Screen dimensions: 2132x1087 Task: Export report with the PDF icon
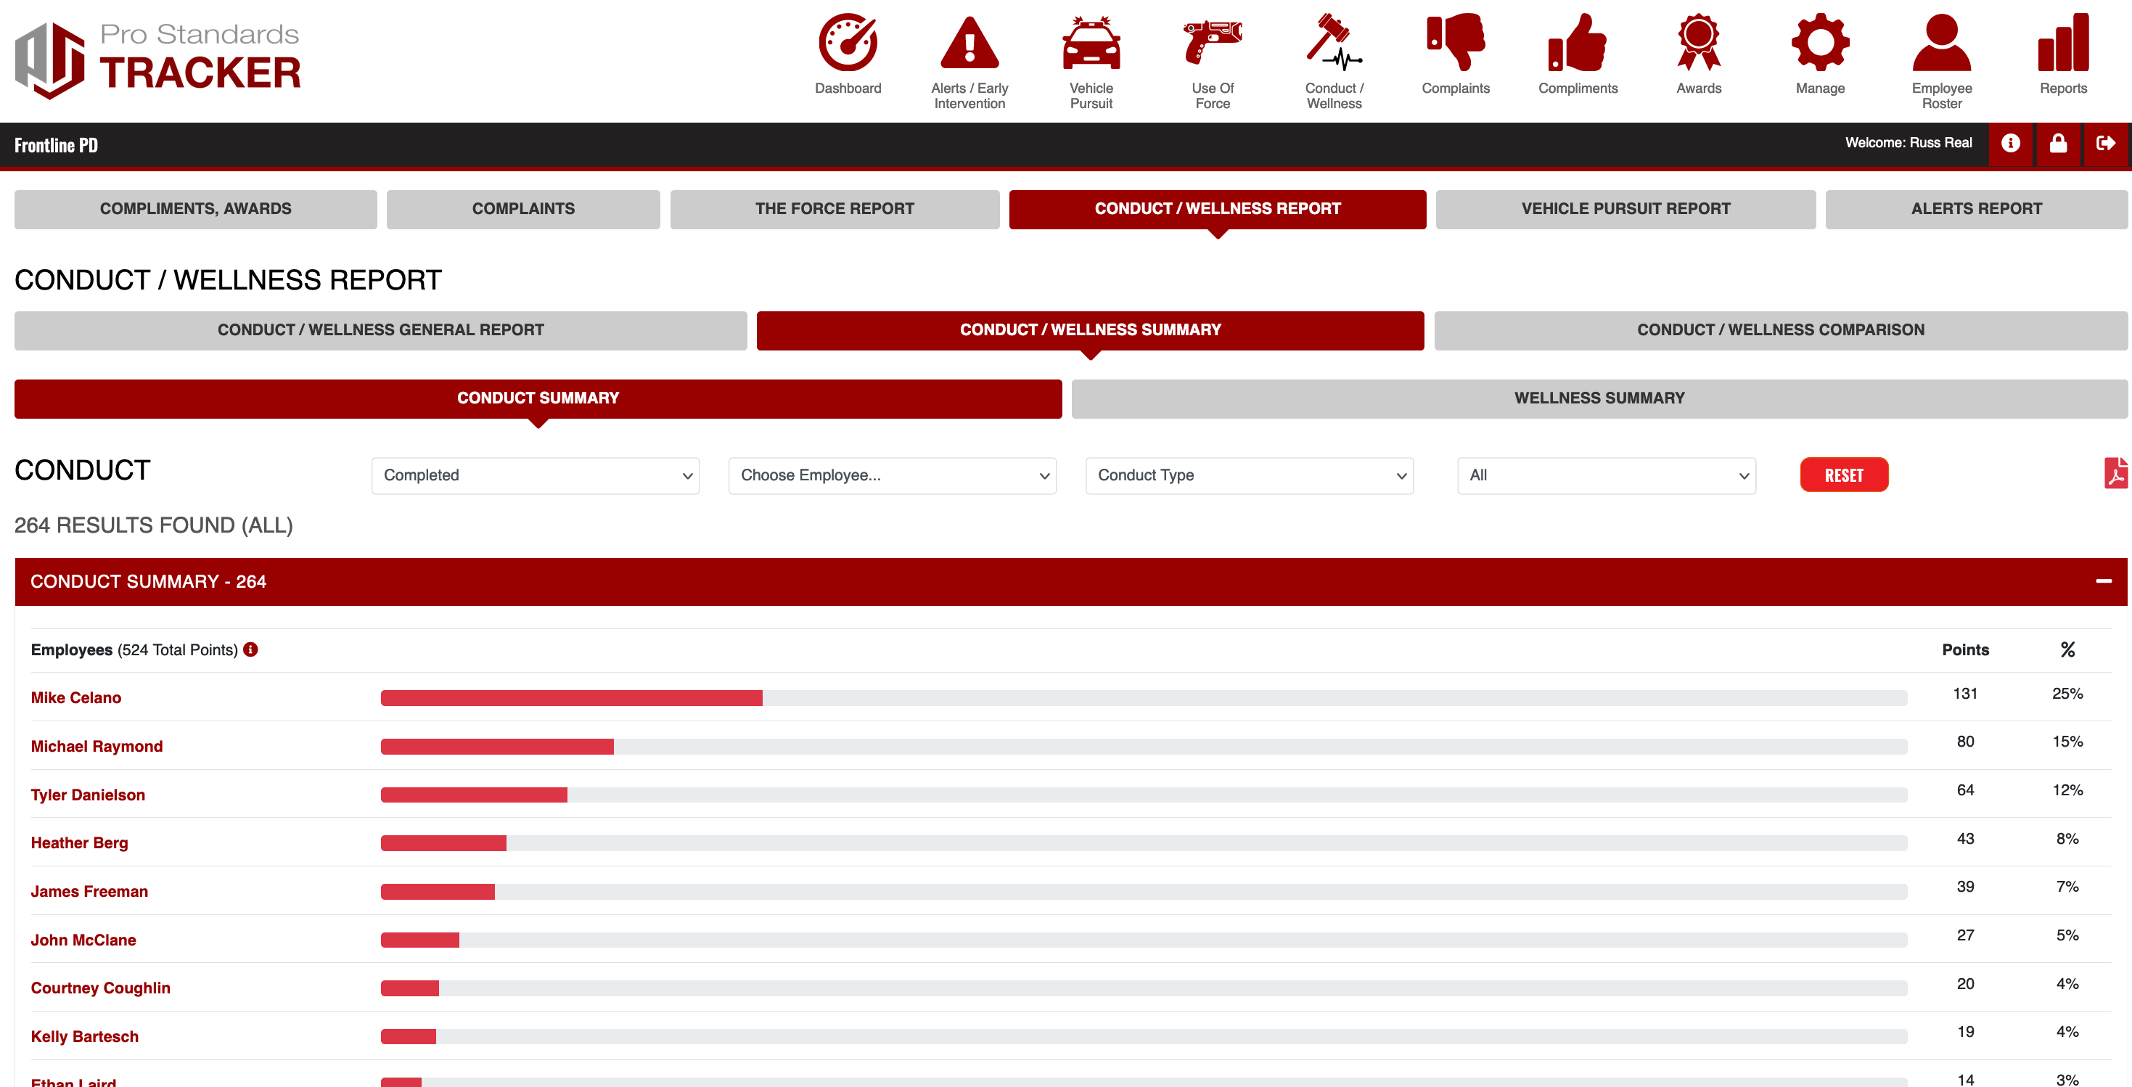2115,475
